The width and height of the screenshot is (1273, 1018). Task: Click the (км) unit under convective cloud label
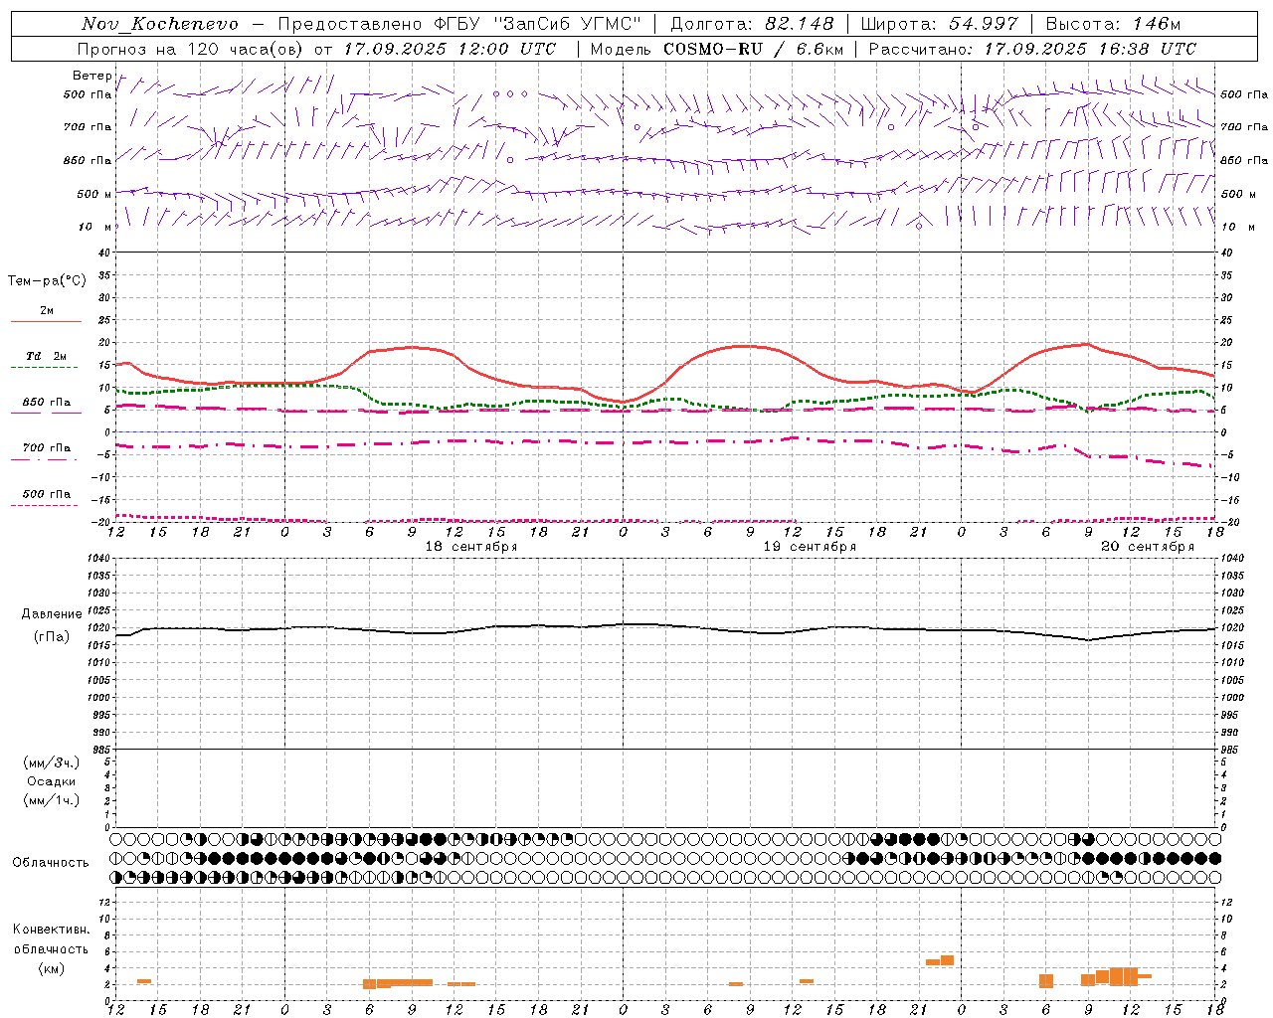(x=52, y=968)
